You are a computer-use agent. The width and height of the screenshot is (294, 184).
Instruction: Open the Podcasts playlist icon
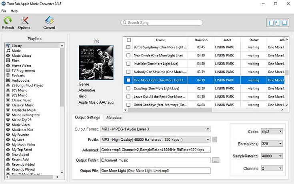coord(8,75)
